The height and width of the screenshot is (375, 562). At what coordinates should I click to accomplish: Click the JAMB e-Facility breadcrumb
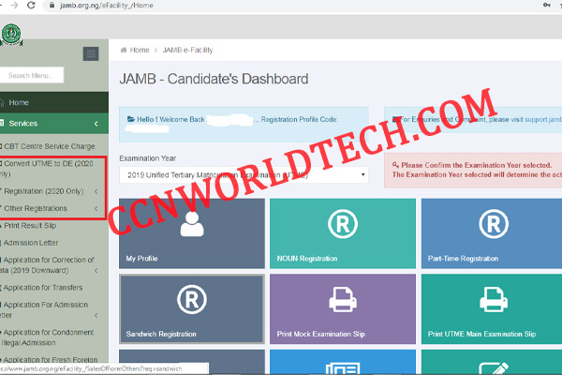(188, 50)
